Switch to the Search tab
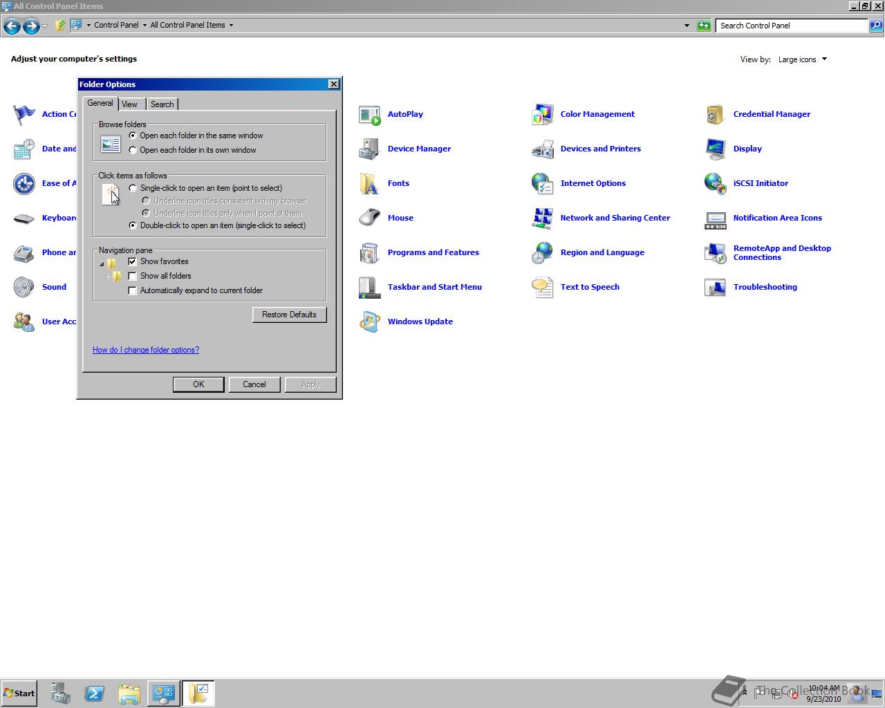 (x=162, y=104)
